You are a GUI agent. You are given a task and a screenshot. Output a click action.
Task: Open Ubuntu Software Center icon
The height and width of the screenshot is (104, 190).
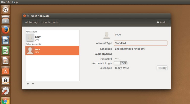tap(6, 71)
